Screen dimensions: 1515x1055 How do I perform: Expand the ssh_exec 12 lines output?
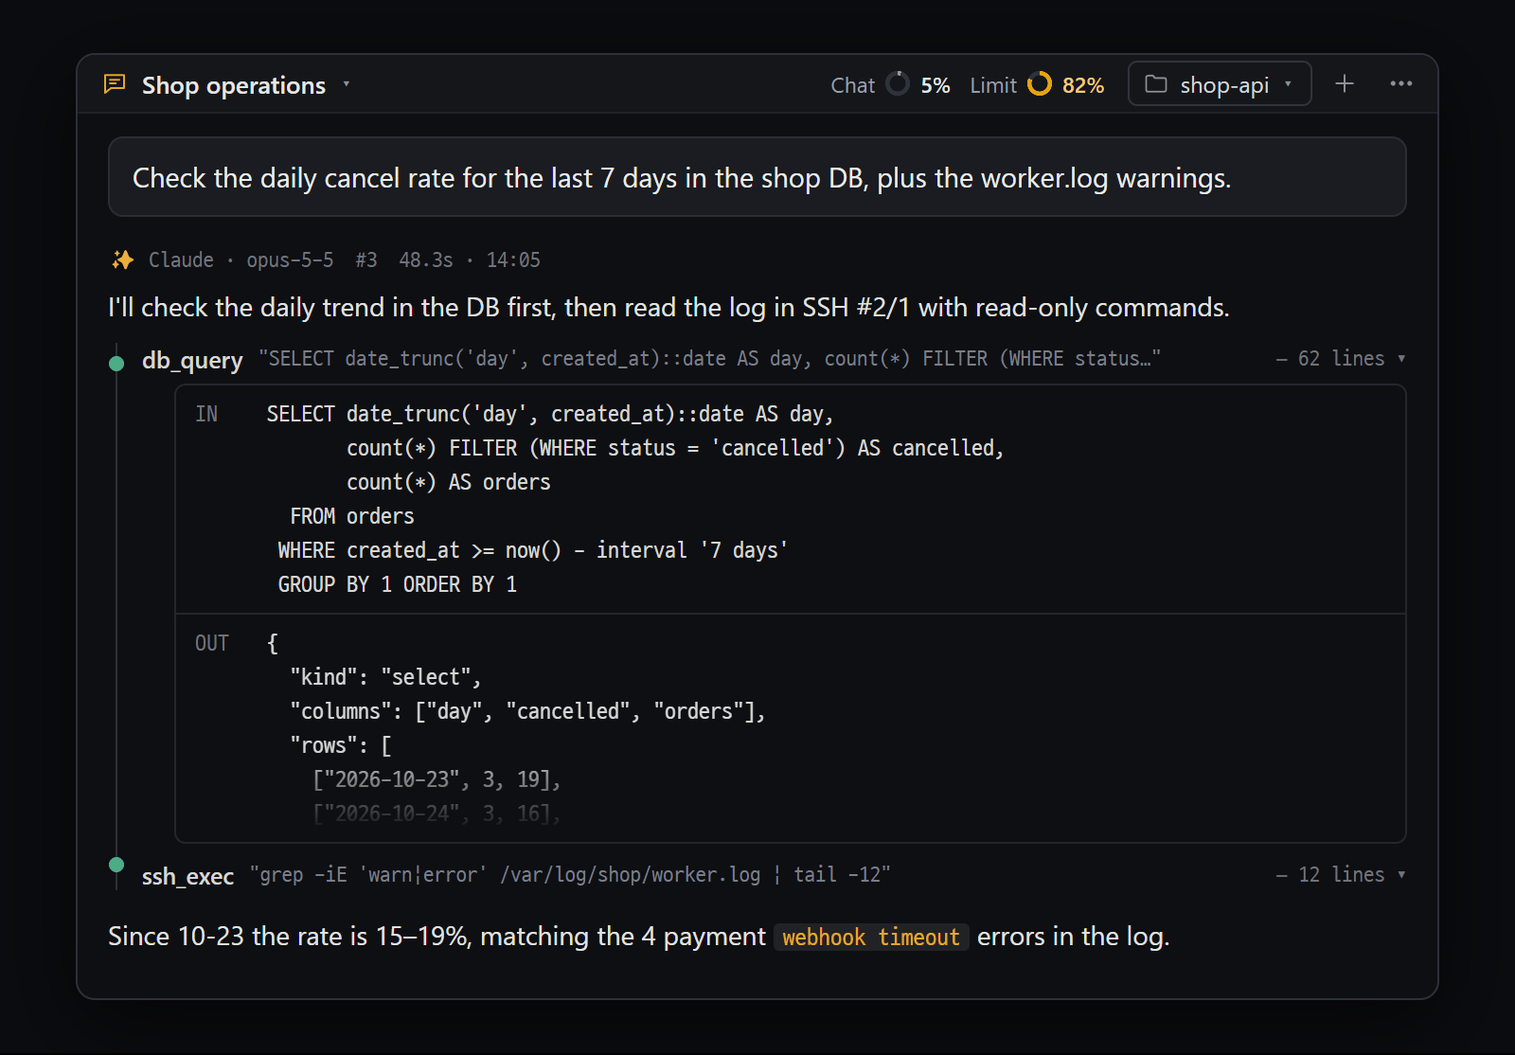click(1341, 875)
